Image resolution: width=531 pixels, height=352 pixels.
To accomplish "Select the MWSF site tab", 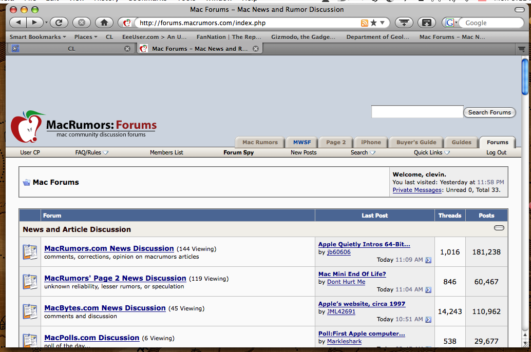I will coord(302,142).
